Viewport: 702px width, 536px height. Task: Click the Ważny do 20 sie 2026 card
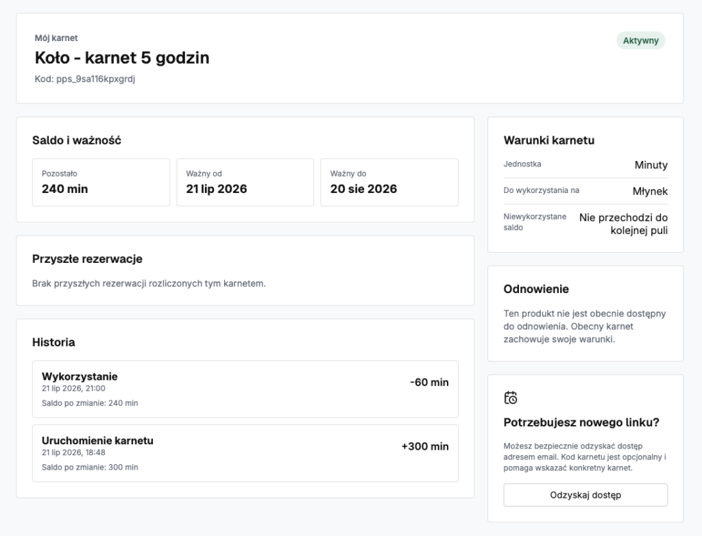pos(389,182)
